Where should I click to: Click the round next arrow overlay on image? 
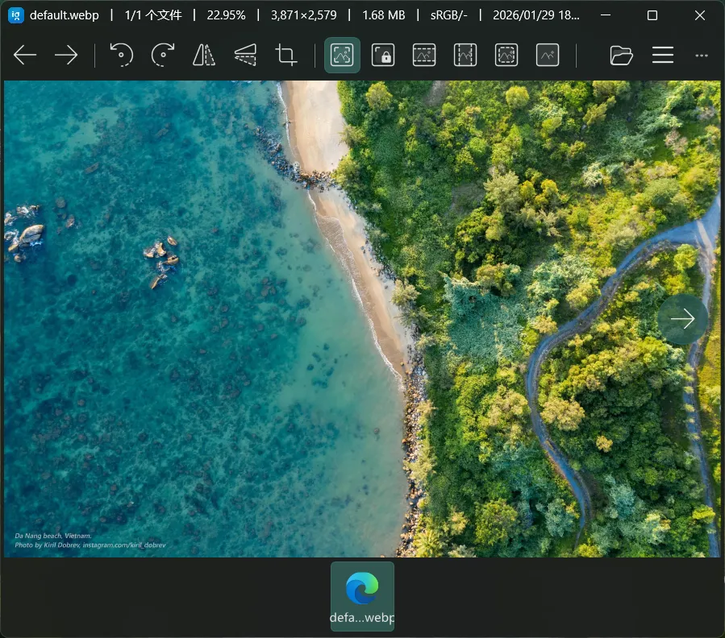click(682, 319)
